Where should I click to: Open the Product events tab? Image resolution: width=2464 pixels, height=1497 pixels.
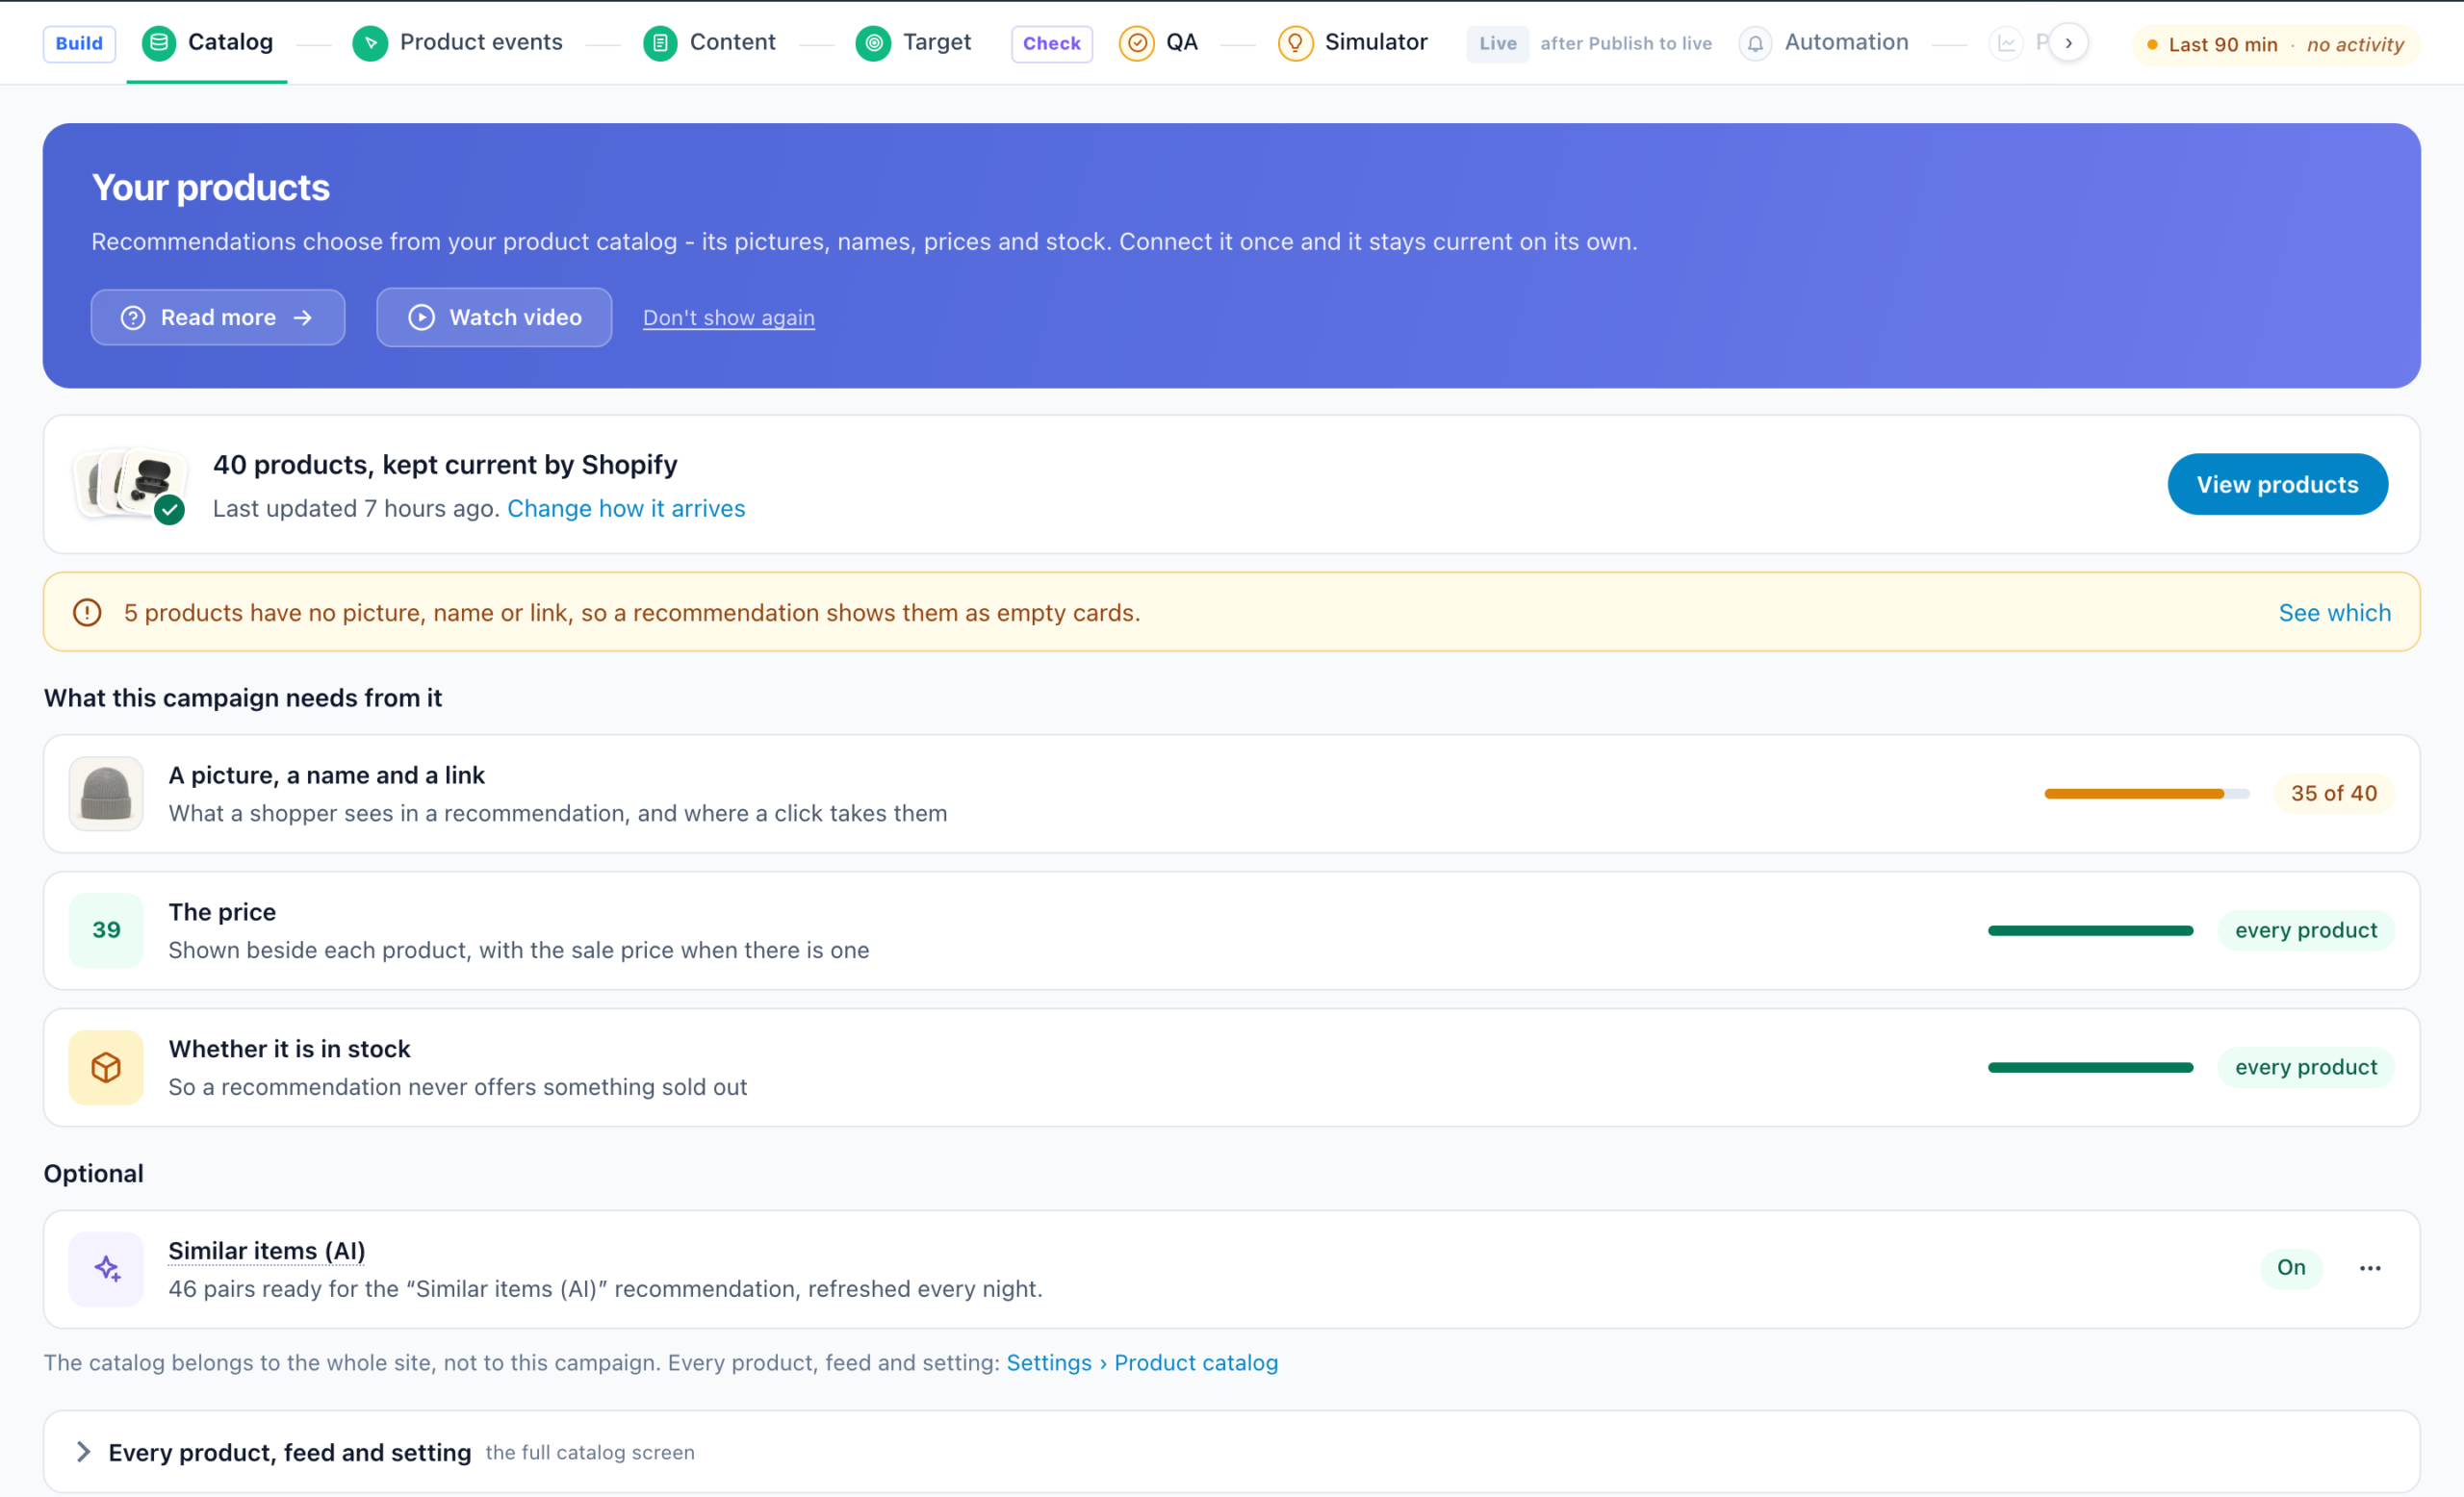click(457, 43)
